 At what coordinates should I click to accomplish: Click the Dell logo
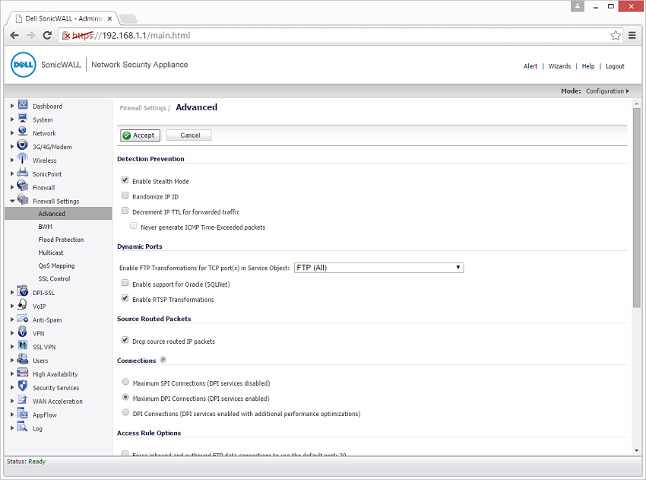23,65
